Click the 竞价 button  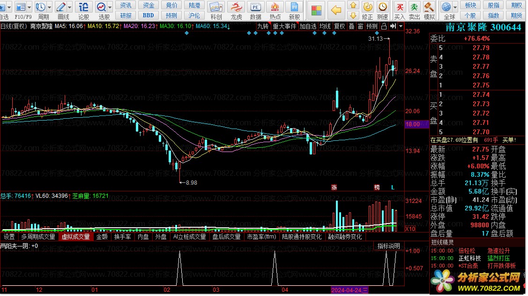[x=171, y=5]
